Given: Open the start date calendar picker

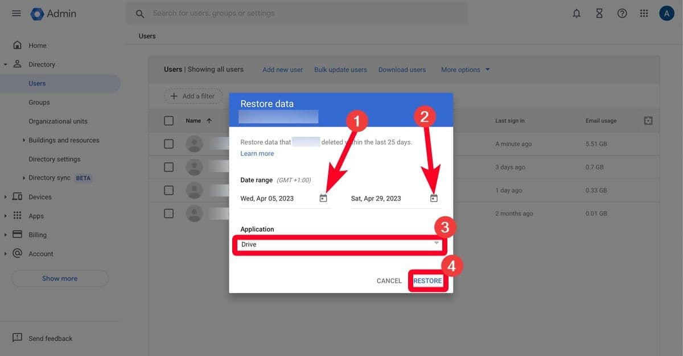Looking at the screenshot, I should [323, 198].
